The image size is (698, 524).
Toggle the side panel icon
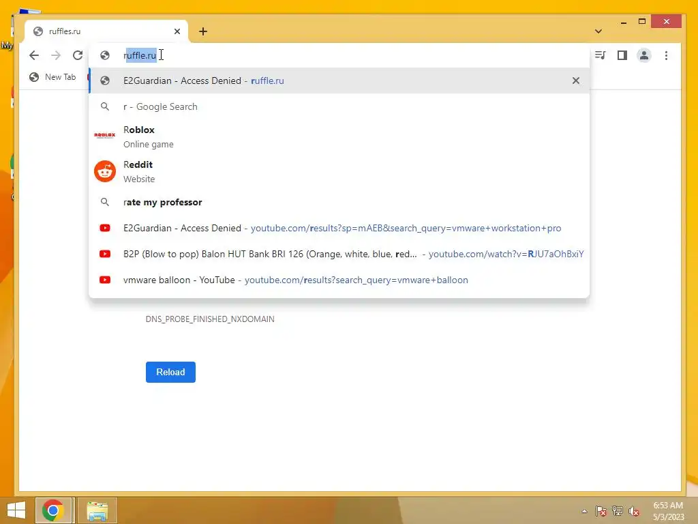pos(622,55)
